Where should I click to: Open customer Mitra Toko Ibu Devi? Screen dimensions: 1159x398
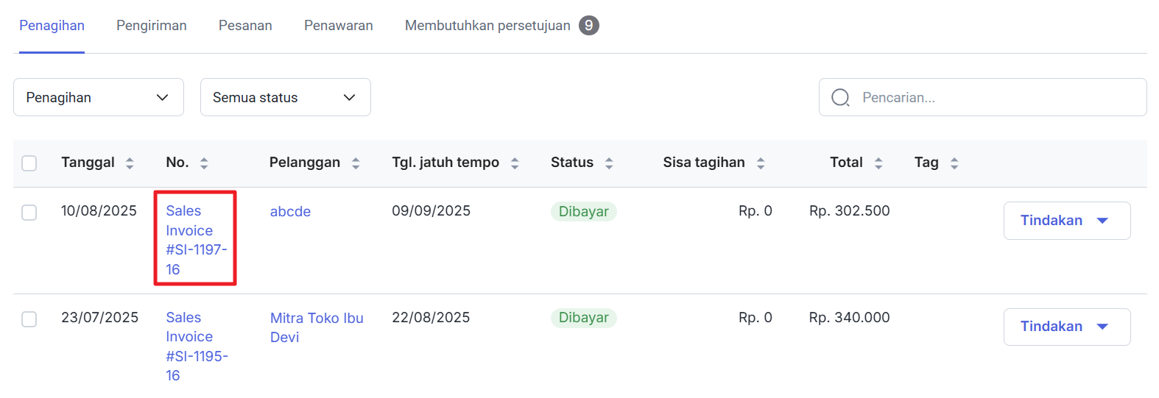point(316,327)
